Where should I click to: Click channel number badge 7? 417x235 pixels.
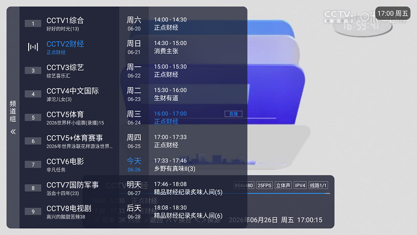33,164
